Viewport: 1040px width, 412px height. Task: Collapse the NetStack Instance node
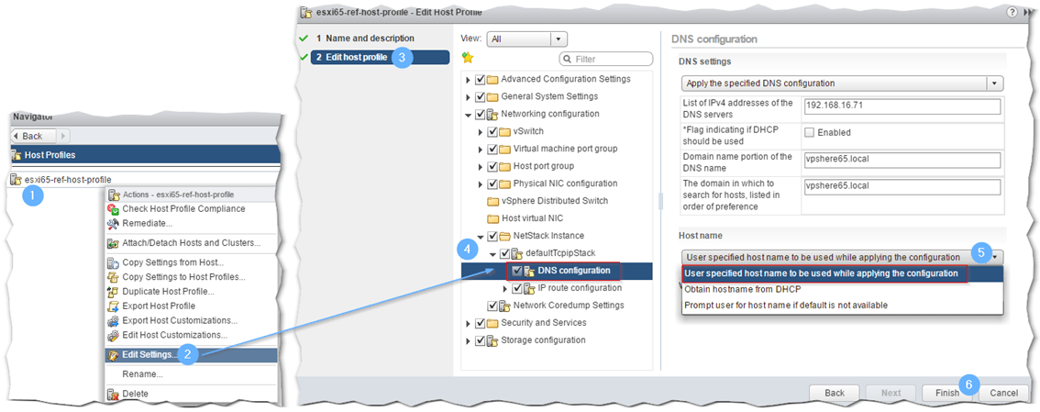click(481, 236)
